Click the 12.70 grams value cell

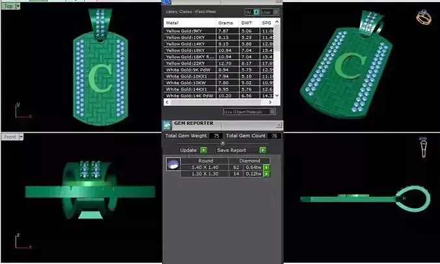click(227, 63)
